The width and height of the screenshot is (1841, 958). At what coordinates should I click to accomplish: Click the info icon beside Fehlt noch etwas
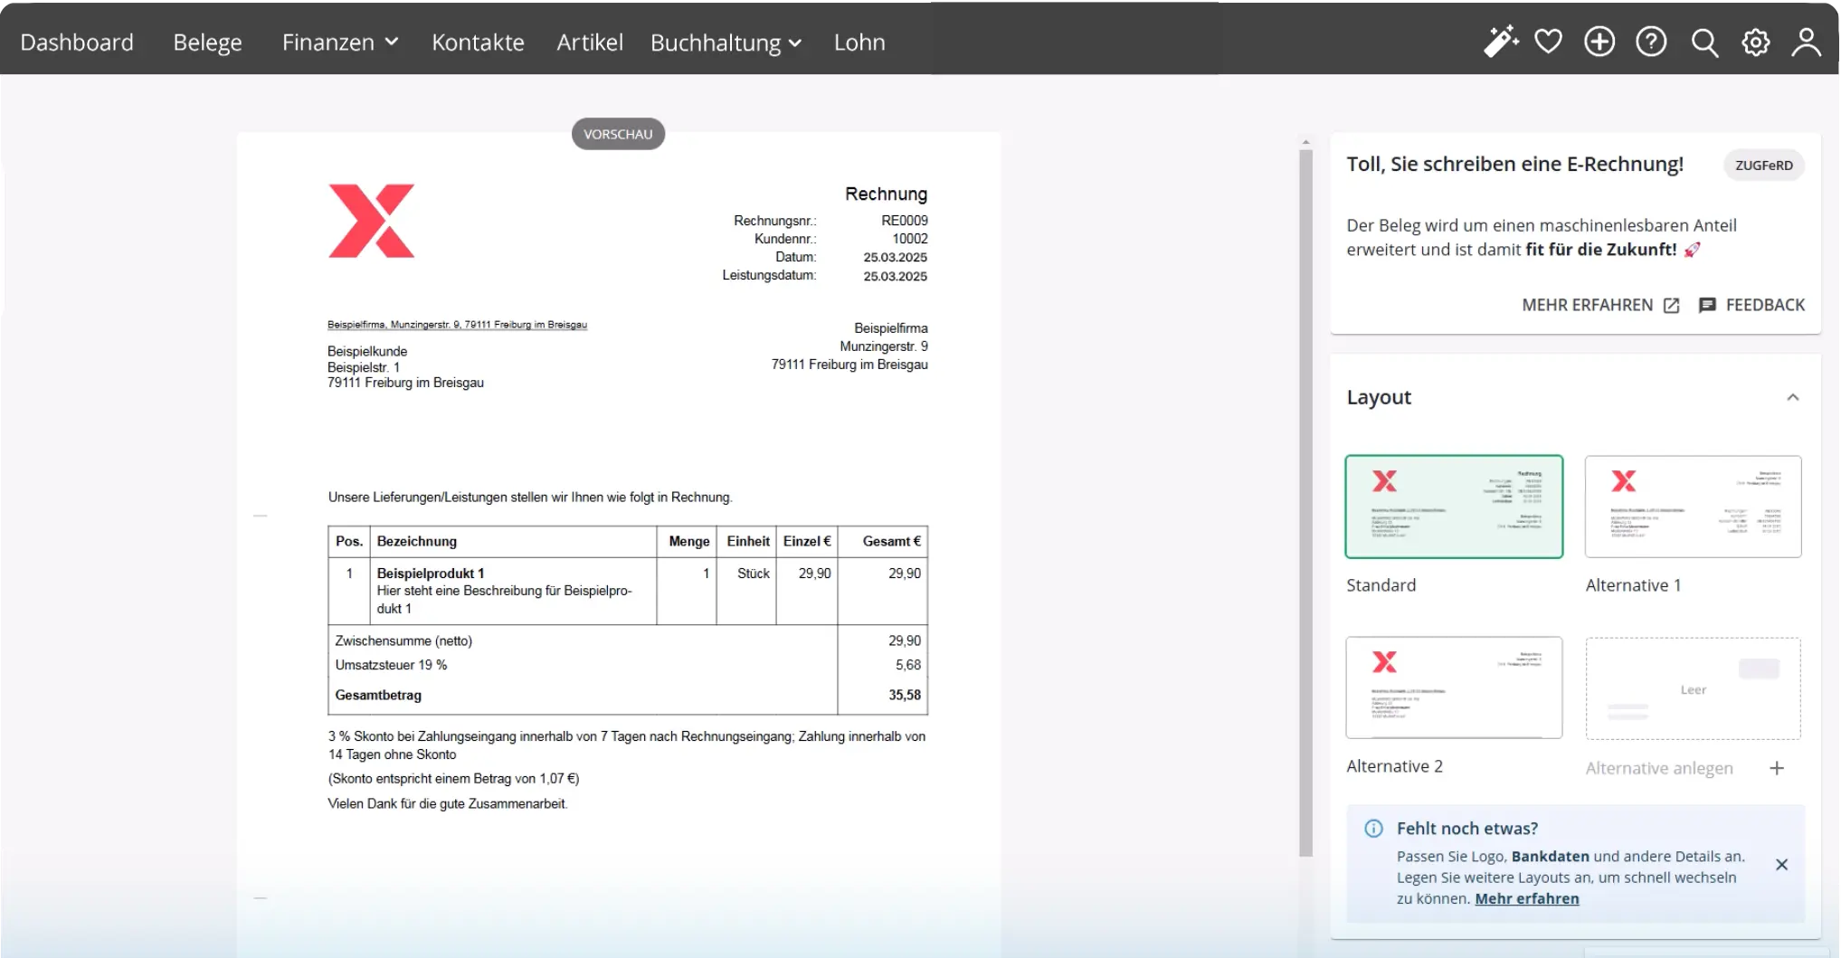pyautogui.click(x=1373, y=829)
